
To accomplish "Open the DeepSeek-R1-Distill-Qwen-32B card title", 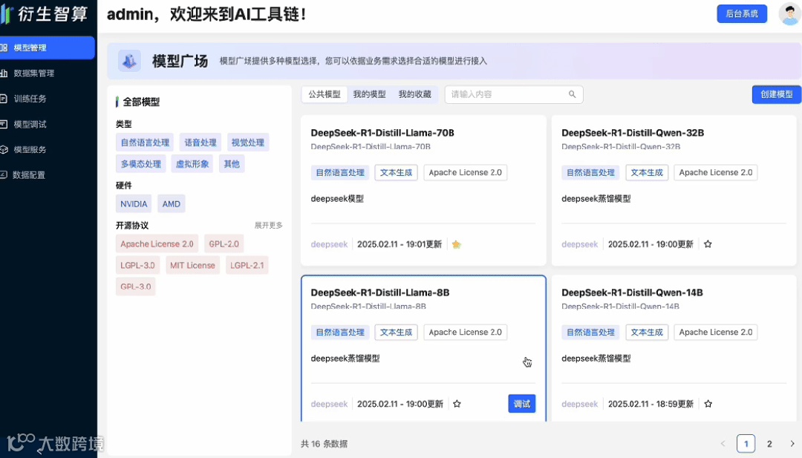I will (633, 133).
